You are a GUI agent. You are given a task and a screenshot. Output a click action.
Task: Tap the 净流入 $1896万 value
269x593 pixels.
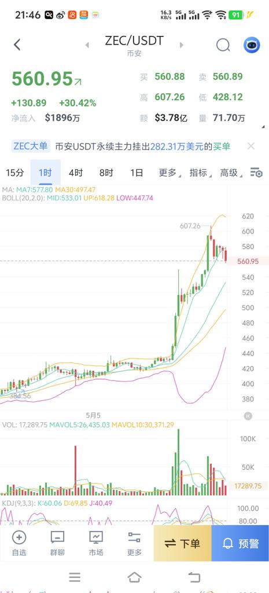[x=62, y=118]
